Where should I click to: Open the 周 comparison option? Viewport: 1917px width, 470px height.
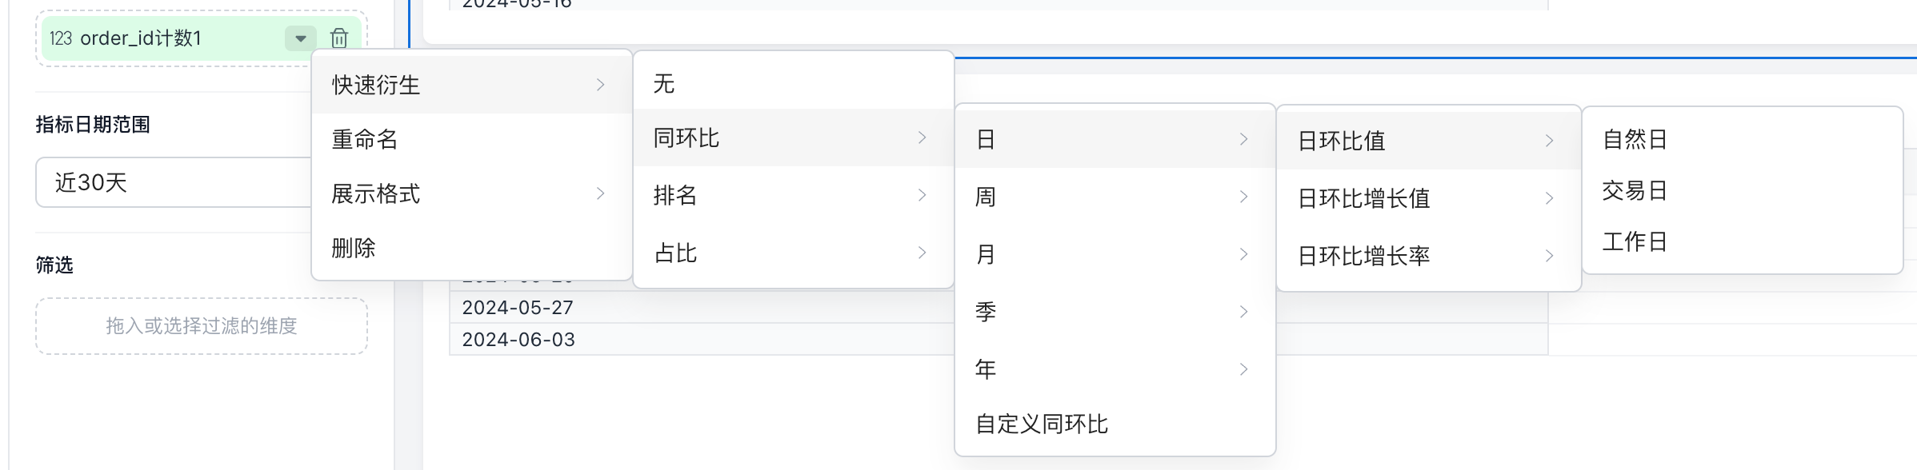tap(1114, 197)
